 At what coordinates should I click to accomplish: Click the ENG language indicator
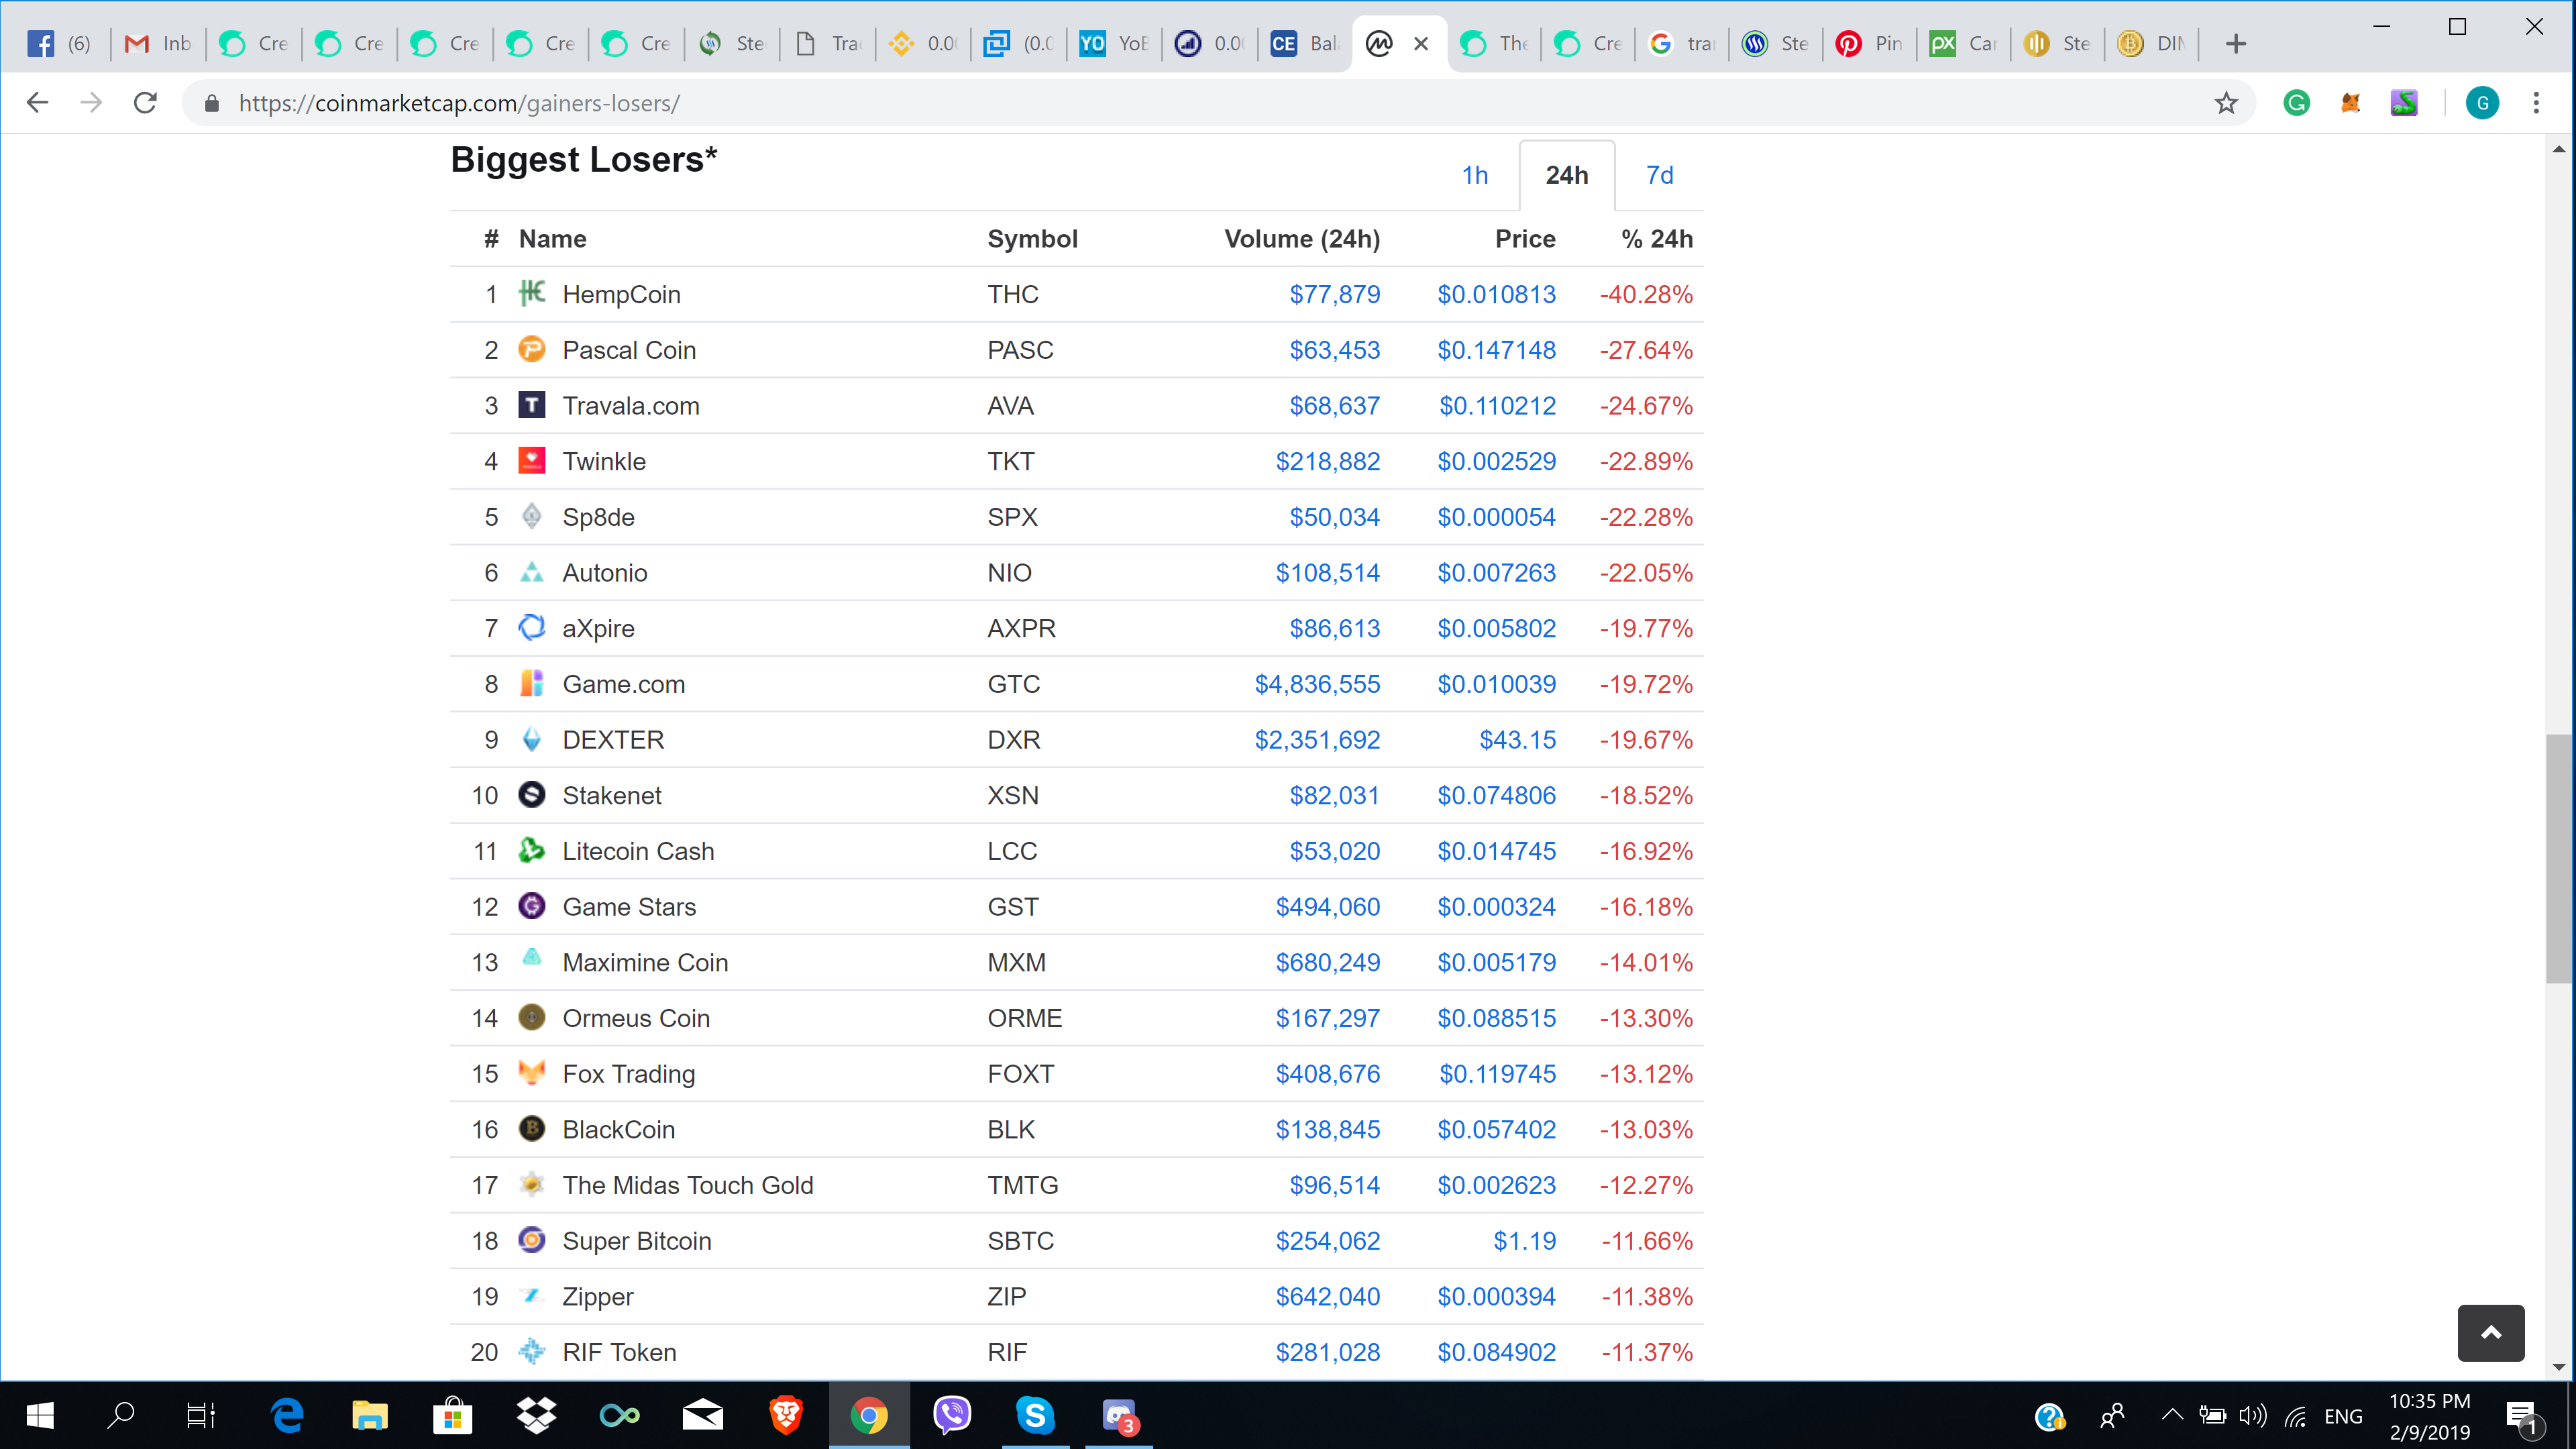pos(2343,1416)
